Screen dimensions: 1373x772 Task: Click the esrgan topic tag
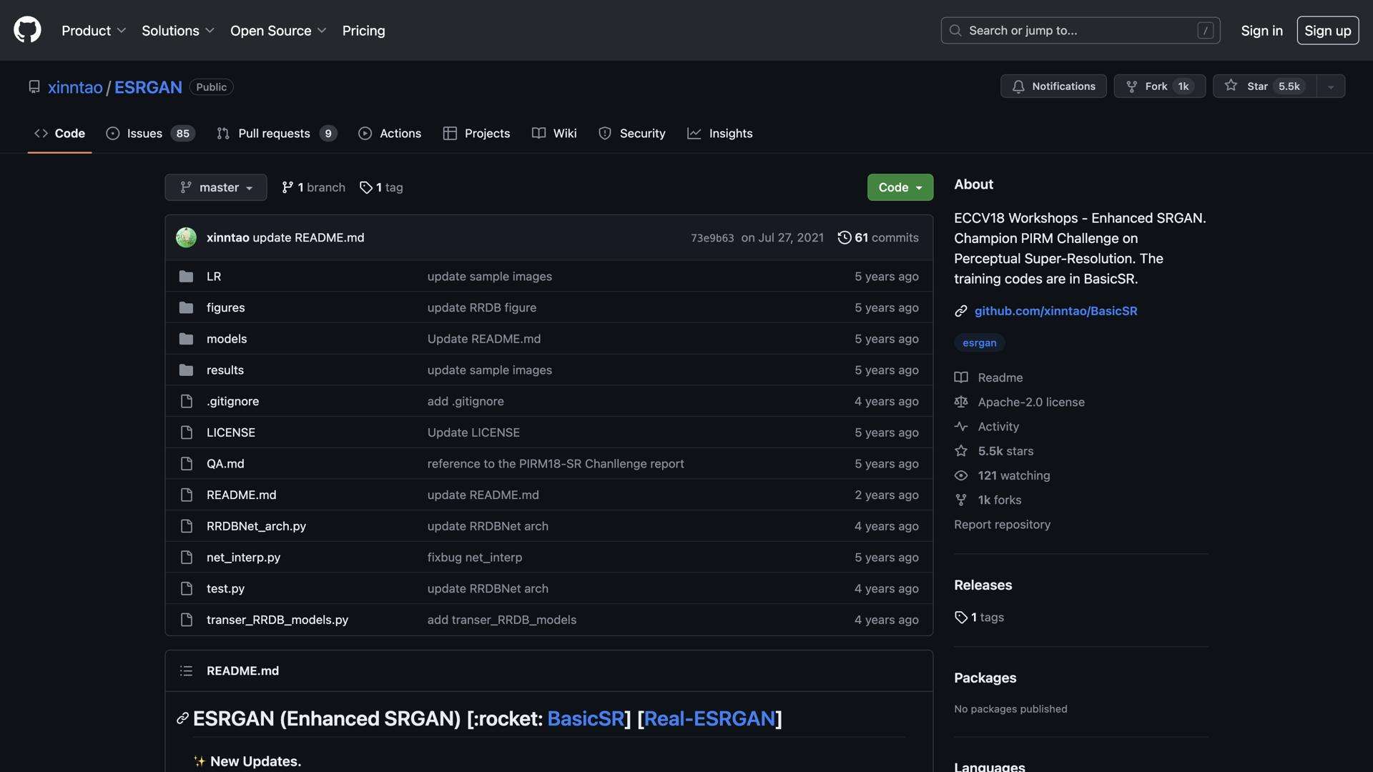[979, 343]
